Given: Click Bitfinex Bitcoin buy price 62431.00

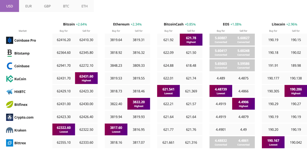Looking at the screenshot, I should tap(64, 104).
